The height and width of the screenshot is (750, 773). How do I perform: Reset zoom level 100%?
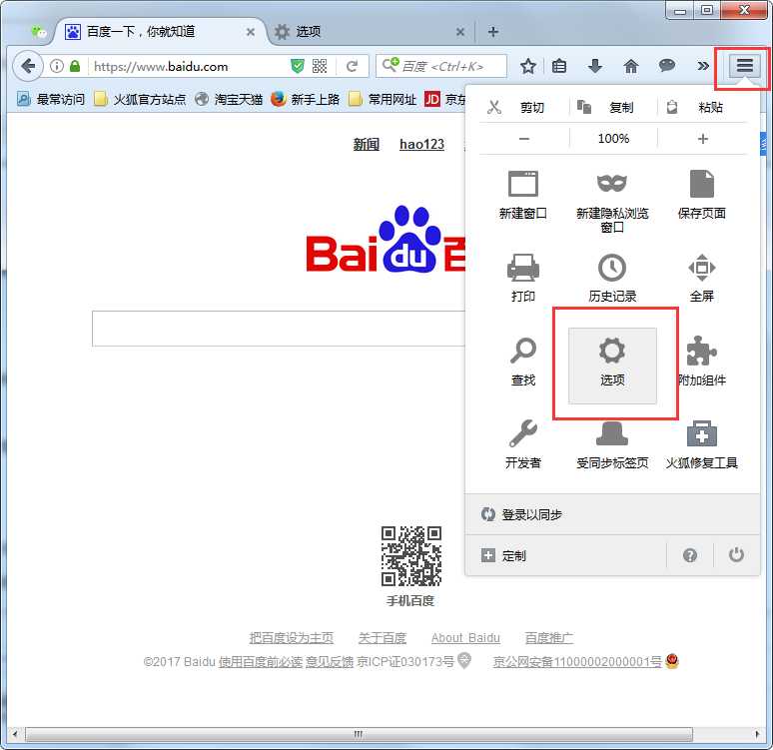[613, 139]
